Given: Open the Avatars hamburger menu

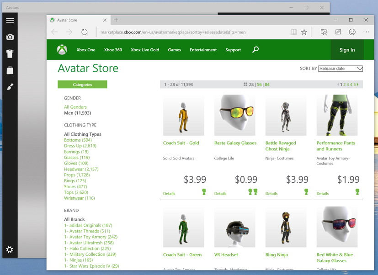Looking at the screenshot, I should tap(10, 20).
